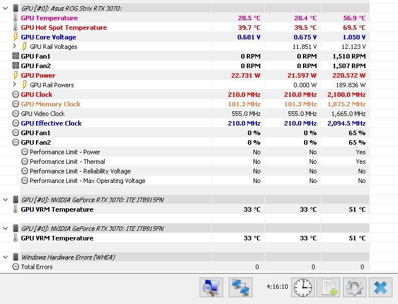Click the GPU Rail Powers lightning icon
Image resolution: width=398 pixels, height=304 pixels.
24,84
